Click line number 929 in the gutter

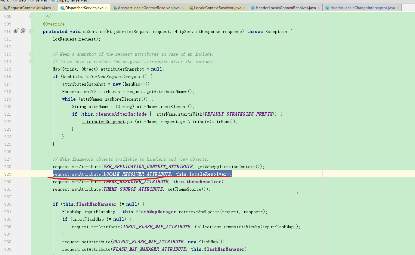(8, 174)
